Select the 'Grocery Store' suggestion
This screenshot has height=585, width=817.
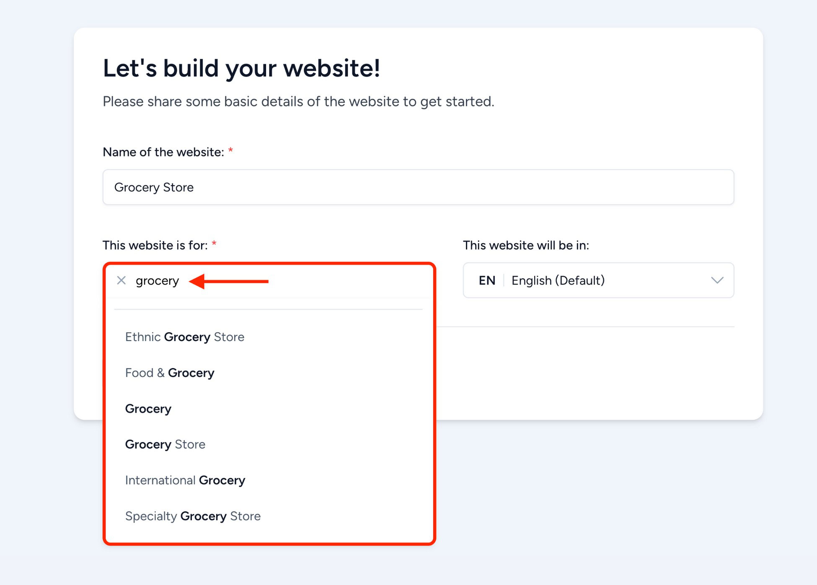165,444
